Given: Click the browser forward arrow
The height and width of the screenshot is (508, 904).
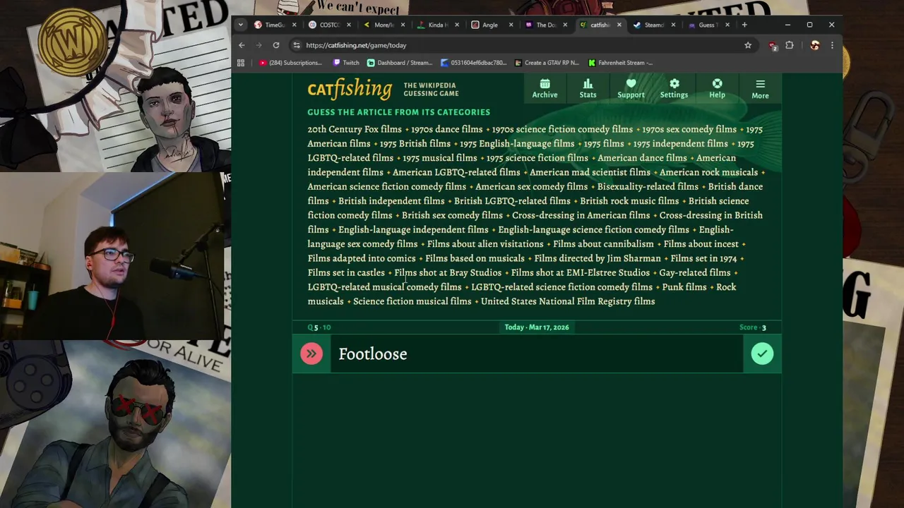Looking at the screenshot, I should [258, 45].
